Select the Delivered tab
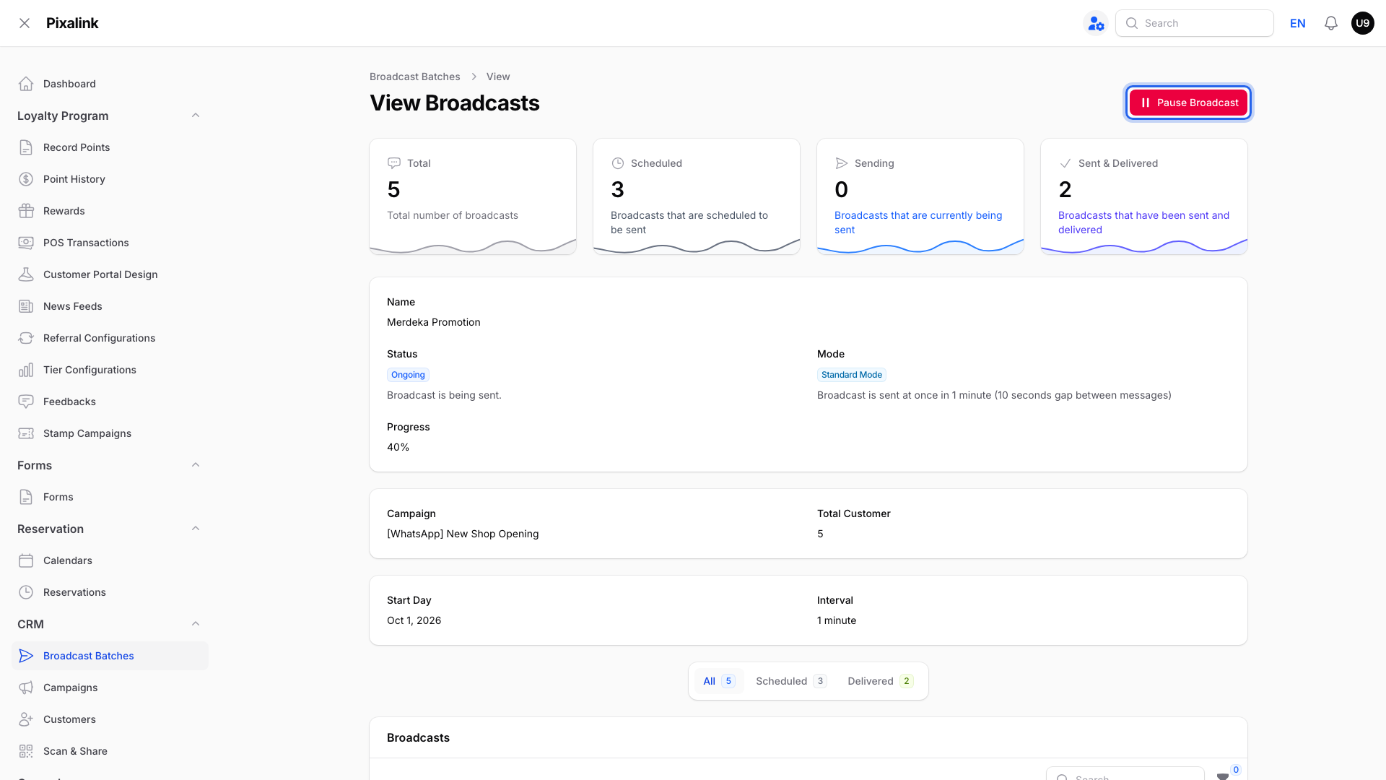Image resolution: width=1386 pixels, height=780 pixels. tap(880, 681)
